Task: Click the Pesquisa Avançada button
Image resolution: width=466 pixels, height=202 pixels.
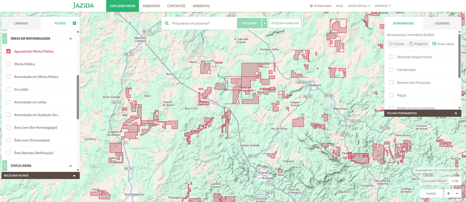Action: click(x=285, y=23)
